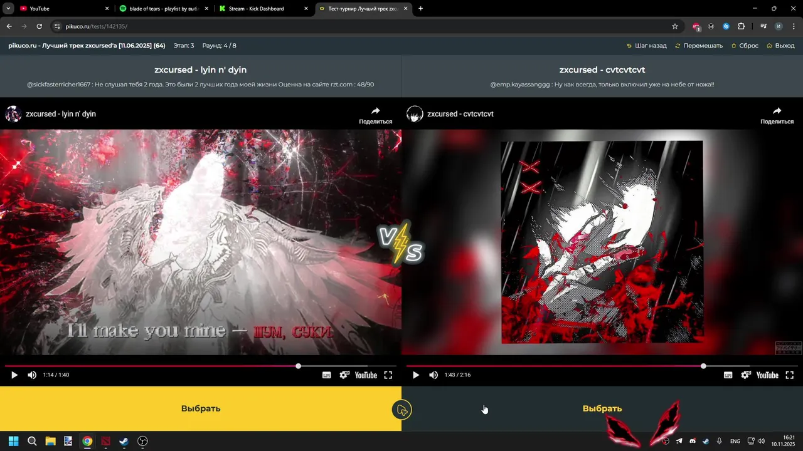Click the cvtcvtcvt cover artwork
Image resolution: width=803 pixels, height=451 pixels.
[602, 242]
